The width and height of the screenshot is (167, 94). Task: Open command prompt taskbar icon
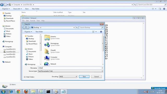48,92
